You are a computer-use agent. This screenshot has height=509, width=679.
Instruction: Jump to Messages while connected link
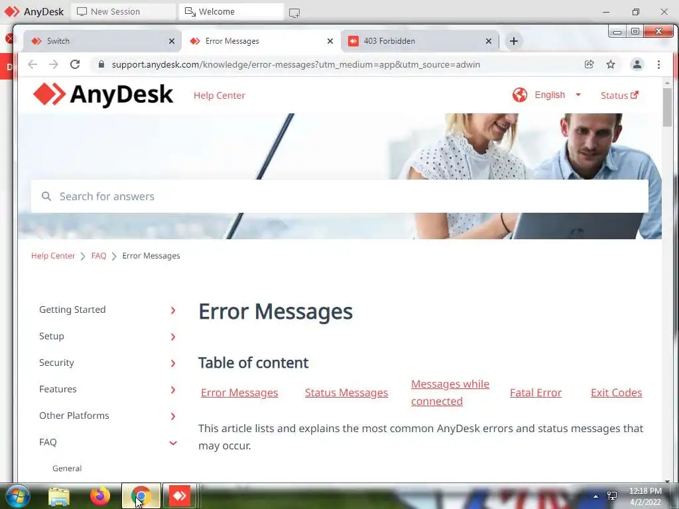pyautogui.click(x=450, y=392)
